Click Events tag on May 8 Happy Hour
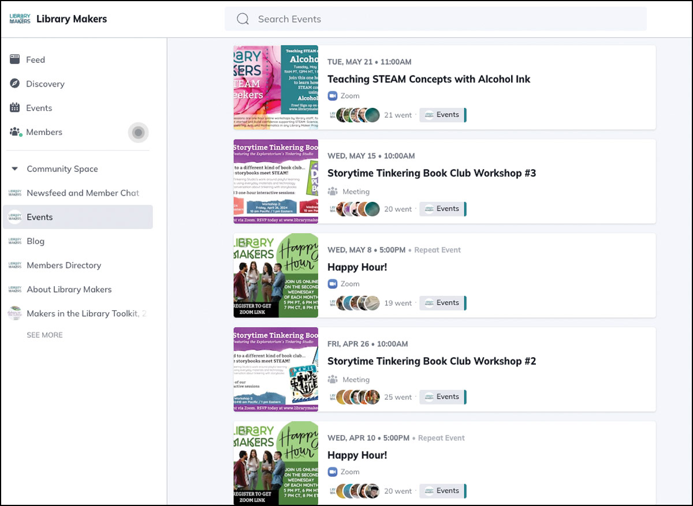Screen dimensions: 693x506 tap(442, 303)
